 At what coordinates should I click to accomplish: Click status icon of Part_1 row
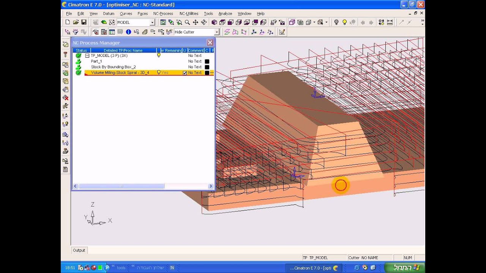(78, 61)
